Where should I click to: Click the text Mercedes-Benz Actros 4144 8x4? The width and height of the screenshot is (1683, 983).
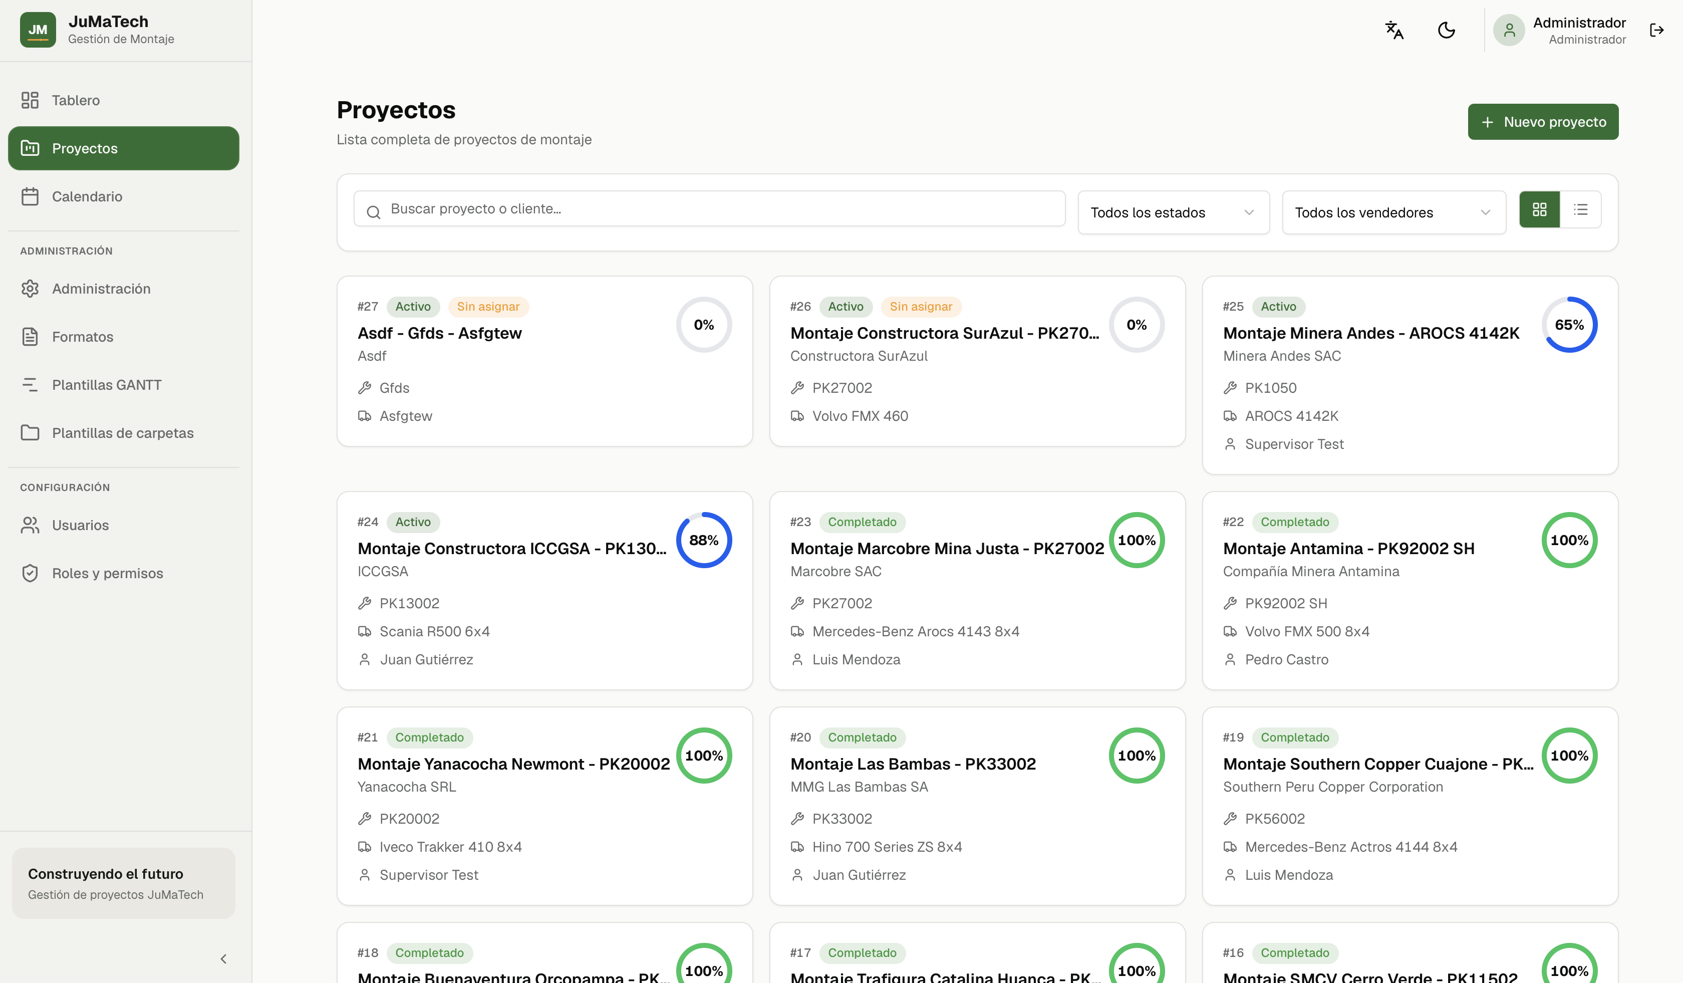pos(1351,847)
